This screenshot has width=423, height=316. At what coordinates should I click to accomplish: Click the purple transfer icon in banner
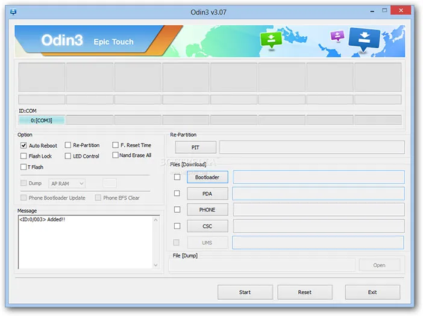coord(336,36)
